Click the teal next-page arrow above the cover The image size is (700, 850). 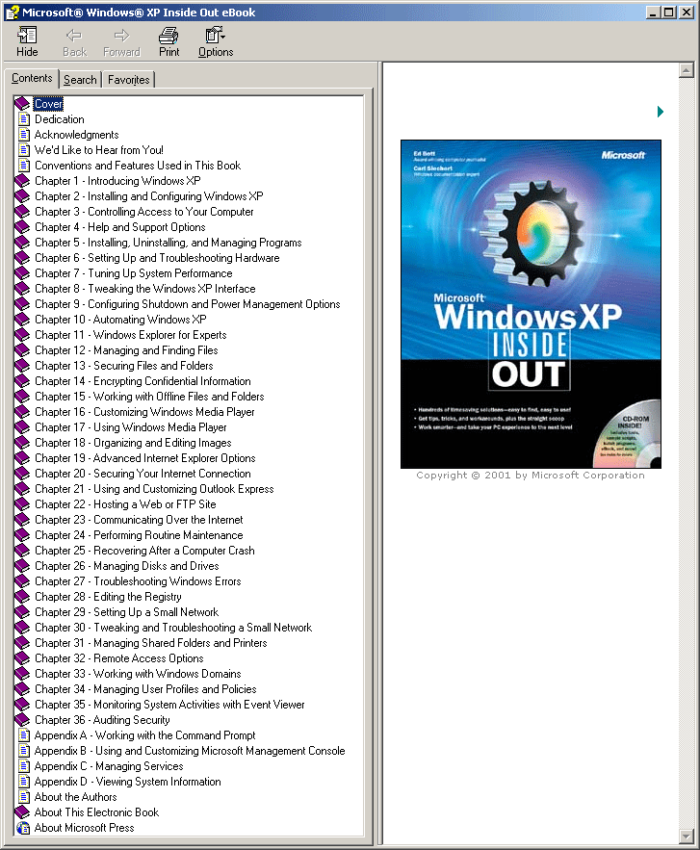(x=660, y=112)
